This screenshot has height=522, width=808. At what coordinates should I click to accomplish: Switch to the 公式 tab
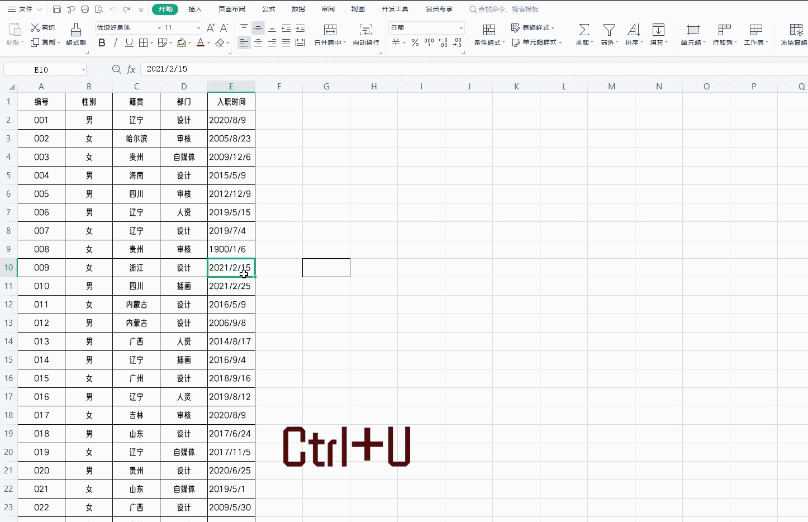click(x=269, y=10)
